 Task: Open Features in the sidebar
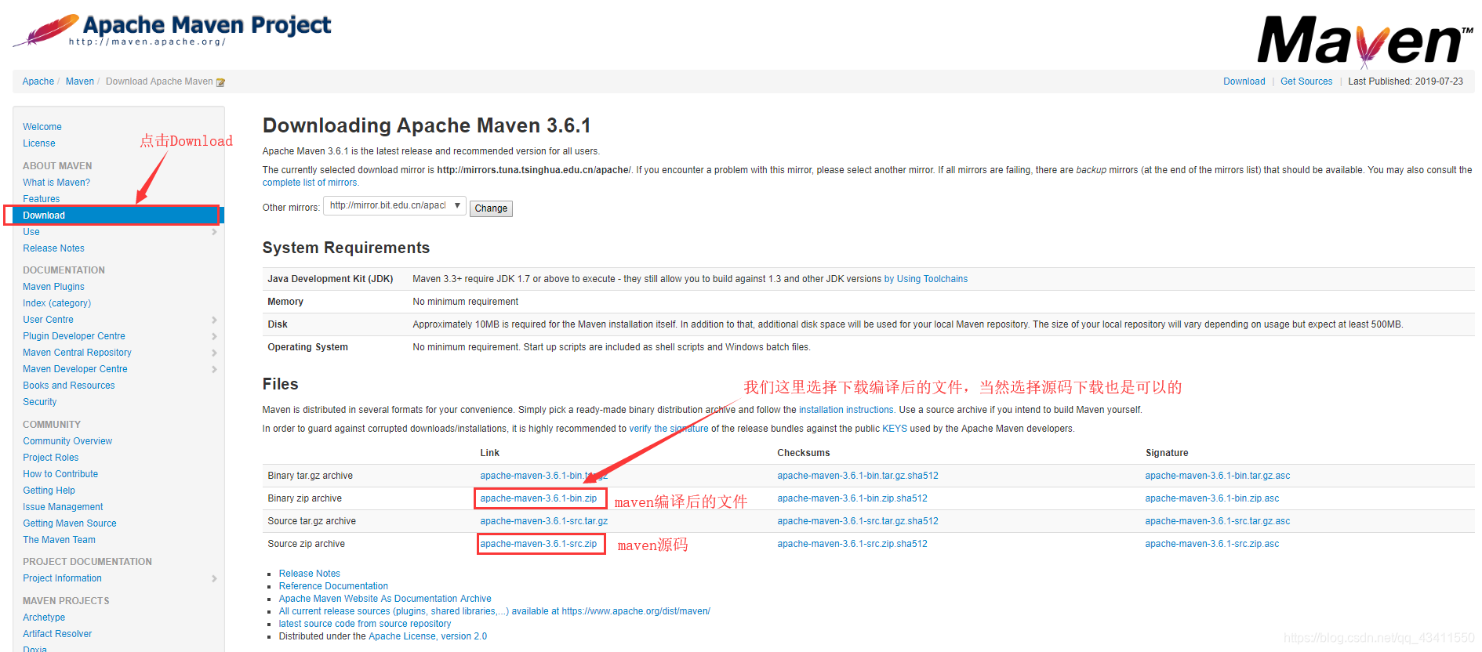42,199
